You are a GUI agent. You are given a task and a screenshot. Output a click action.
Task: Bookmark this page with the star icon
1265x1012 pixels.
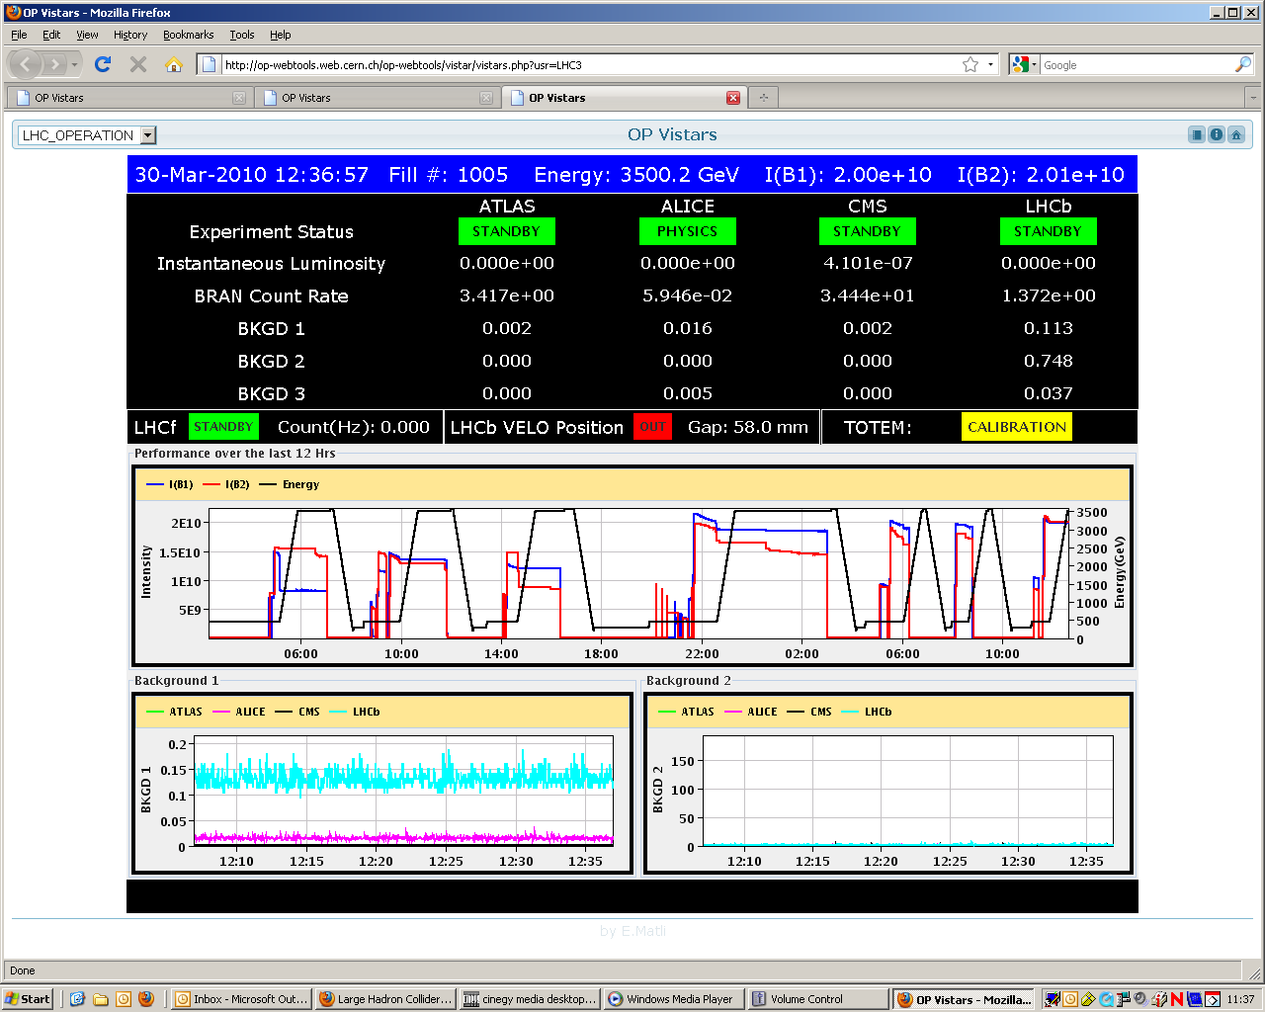pyautogui.click(x=970, y=64)
